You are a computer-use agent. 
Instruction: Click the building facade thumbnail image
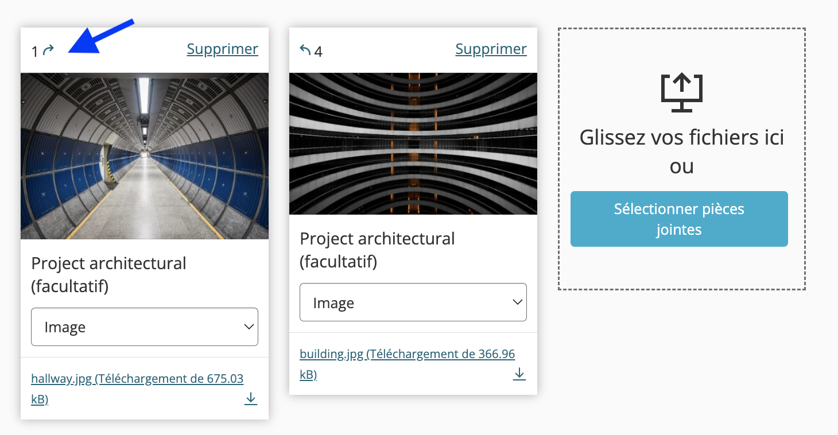click(x=413, y=143)
